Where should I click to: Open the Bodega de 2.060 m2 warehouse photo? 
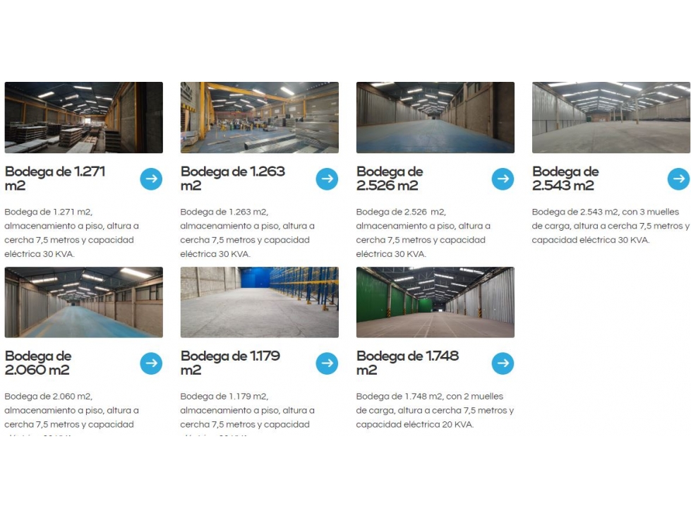(84, 302)
